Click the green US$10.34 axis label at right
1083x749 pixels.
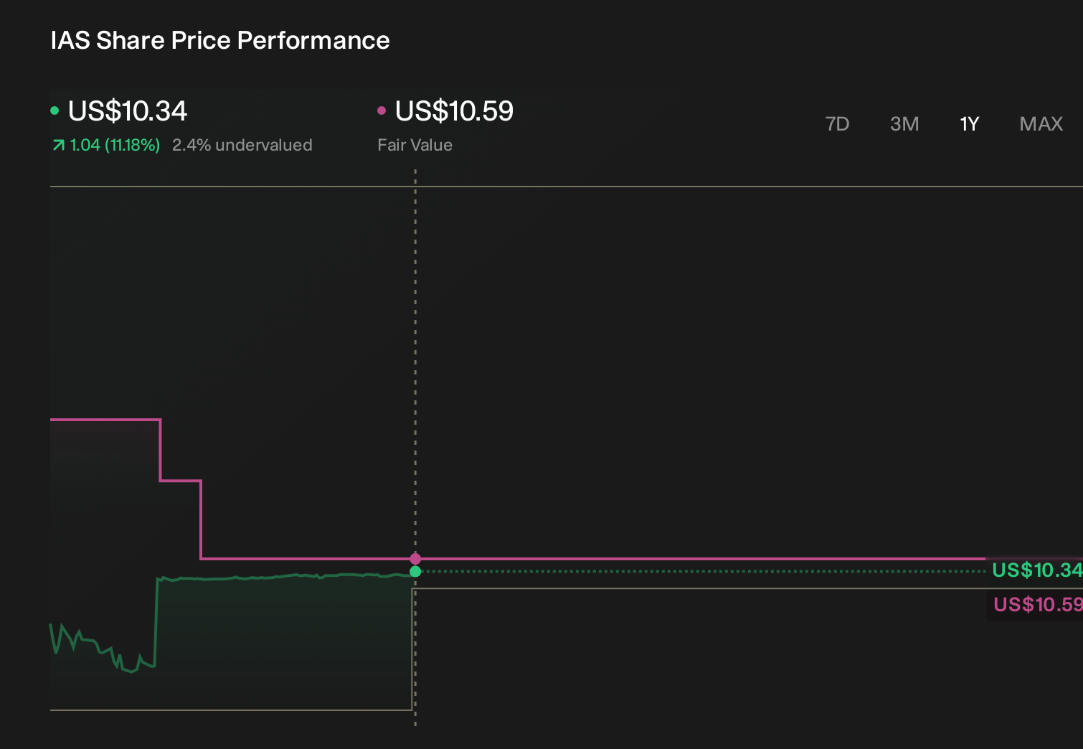click(x=1037, y=570)
